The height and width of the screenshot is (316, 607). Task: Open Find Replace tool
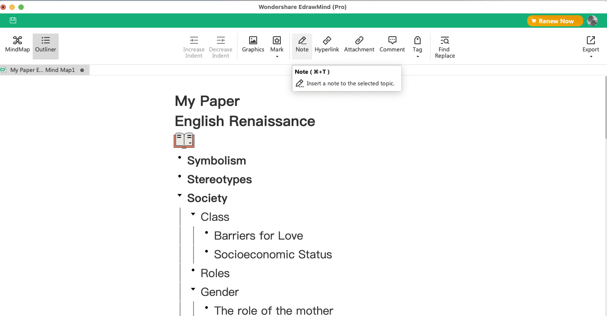coord(445,47)
